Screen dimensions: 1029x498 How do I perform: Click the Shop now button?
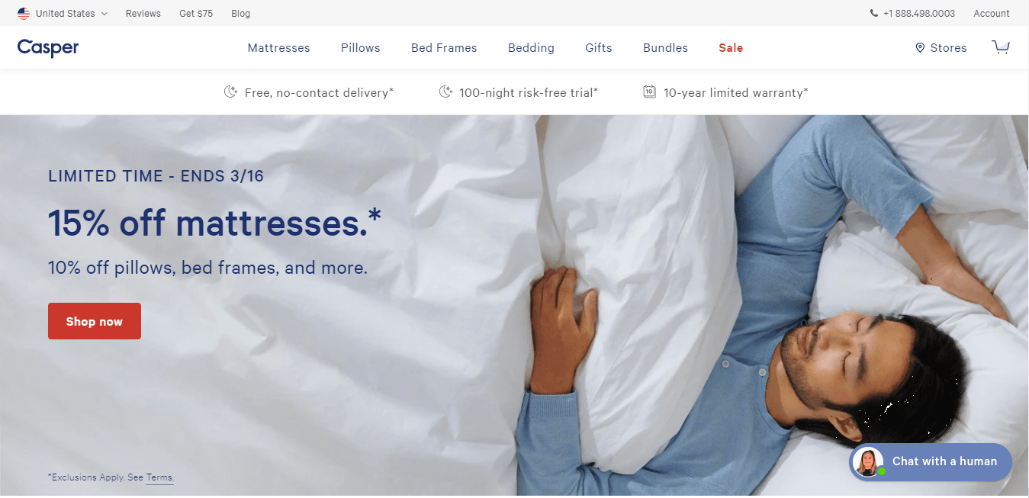(95, 321)
